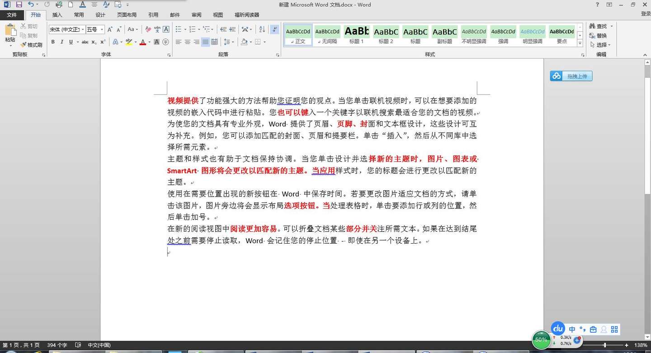This screenshot has height=353, width=651.
Task: Decrease paragraph indent
Action: tap(223, 29)
